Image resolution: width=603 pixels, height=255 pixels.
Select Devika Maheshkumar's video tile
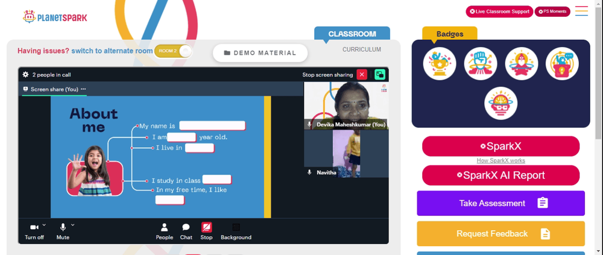[x=346, y=105]
